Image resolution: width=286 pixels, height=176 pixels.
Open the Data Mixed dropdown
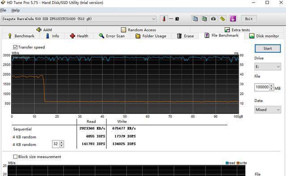(268, 109)
